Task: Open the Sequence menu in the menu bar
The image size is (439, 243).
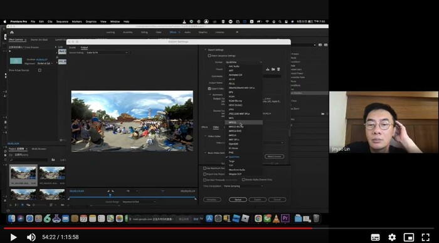Action: click(x=62, y=21)
